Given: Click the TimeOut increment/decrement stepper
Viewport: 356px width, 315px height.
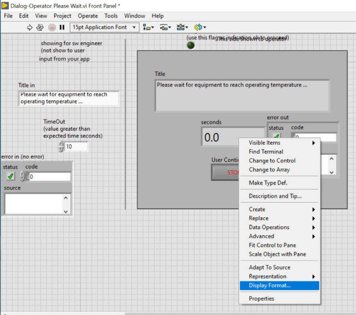Looking at the screenshot, I should (x=61, y=147).
